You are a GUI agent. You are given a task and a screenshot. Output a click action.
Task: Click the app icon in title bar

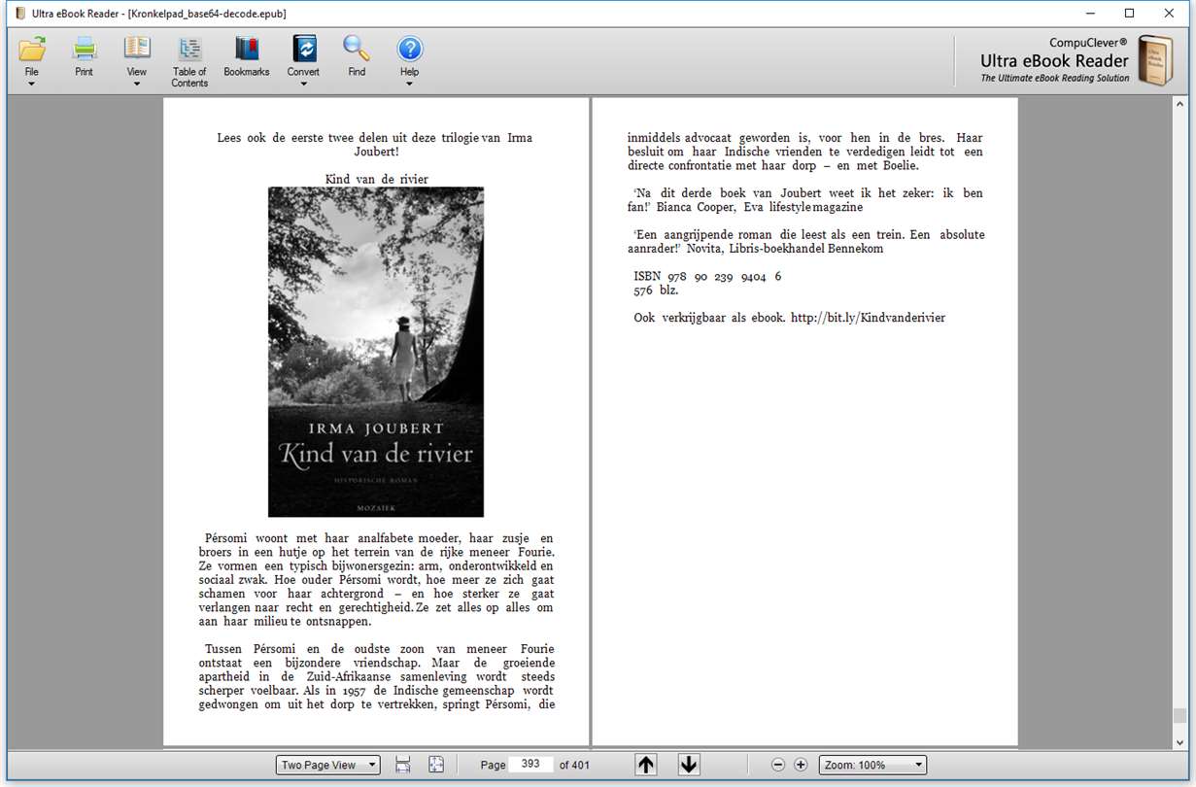click(19, 14)
